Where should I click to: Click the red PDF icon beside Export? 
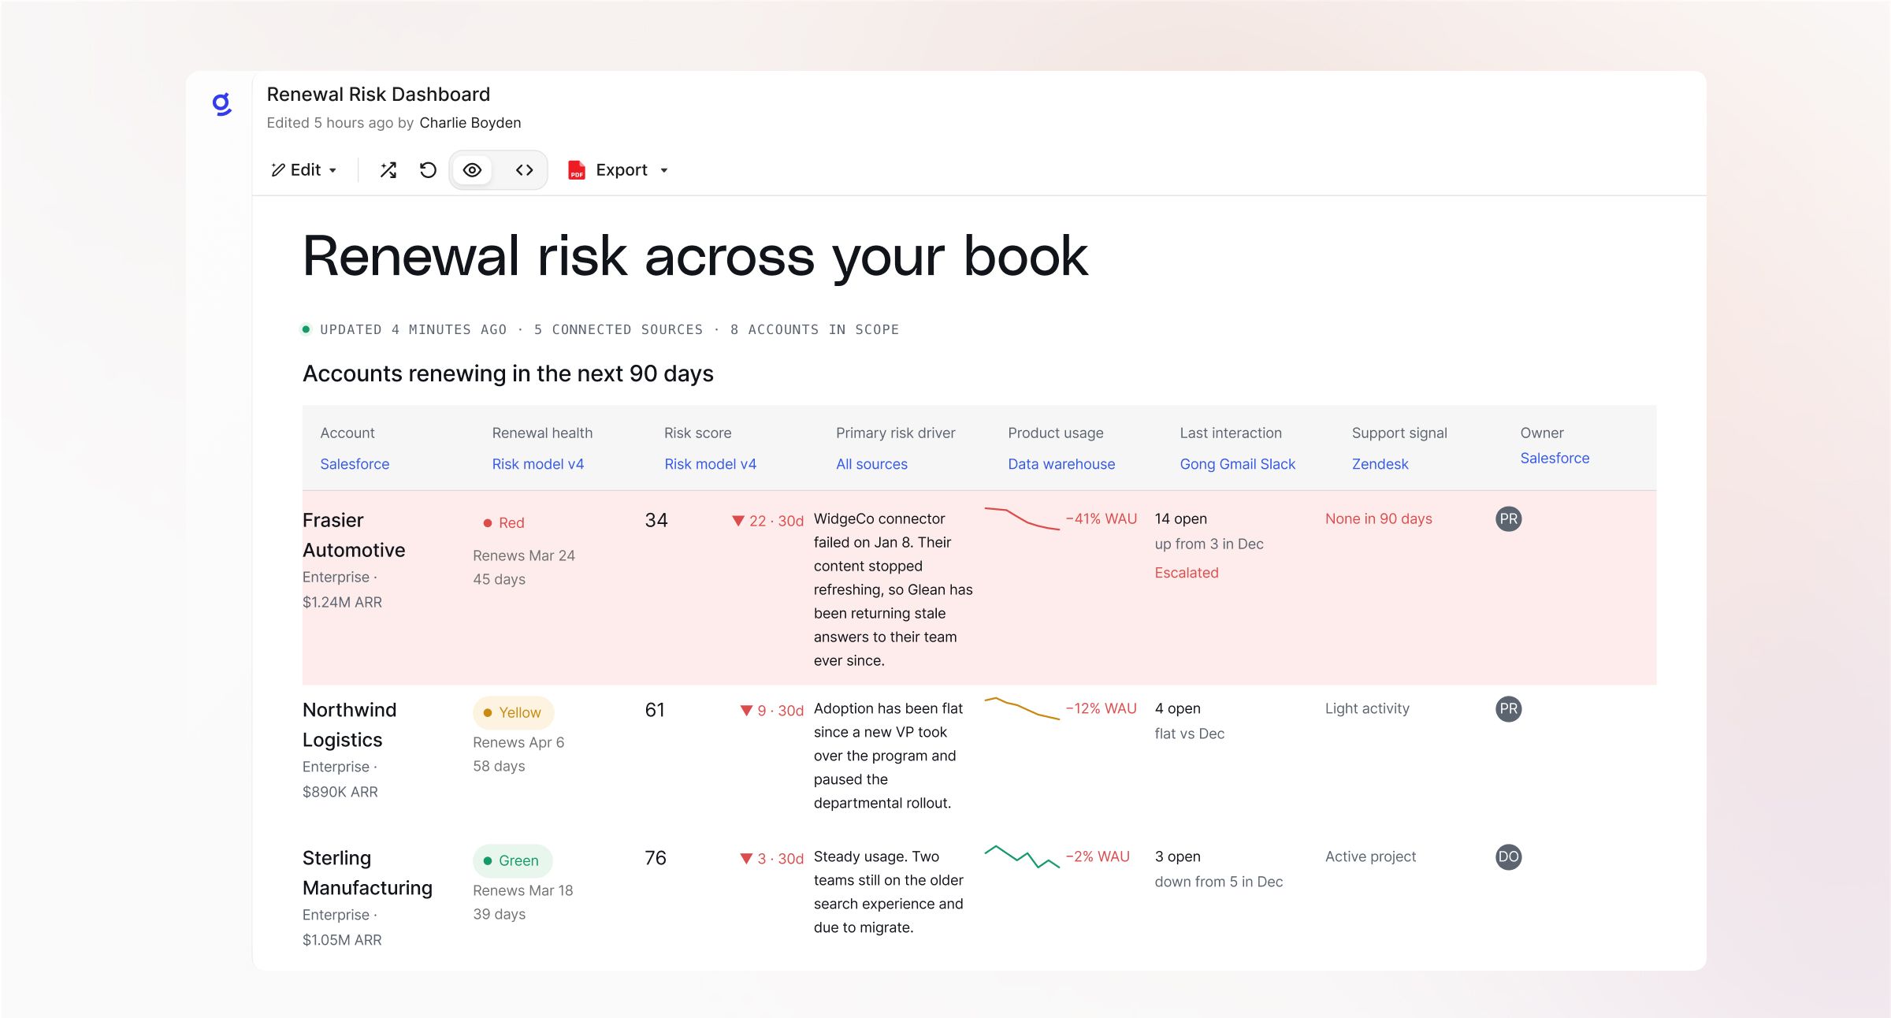(577, 170)
